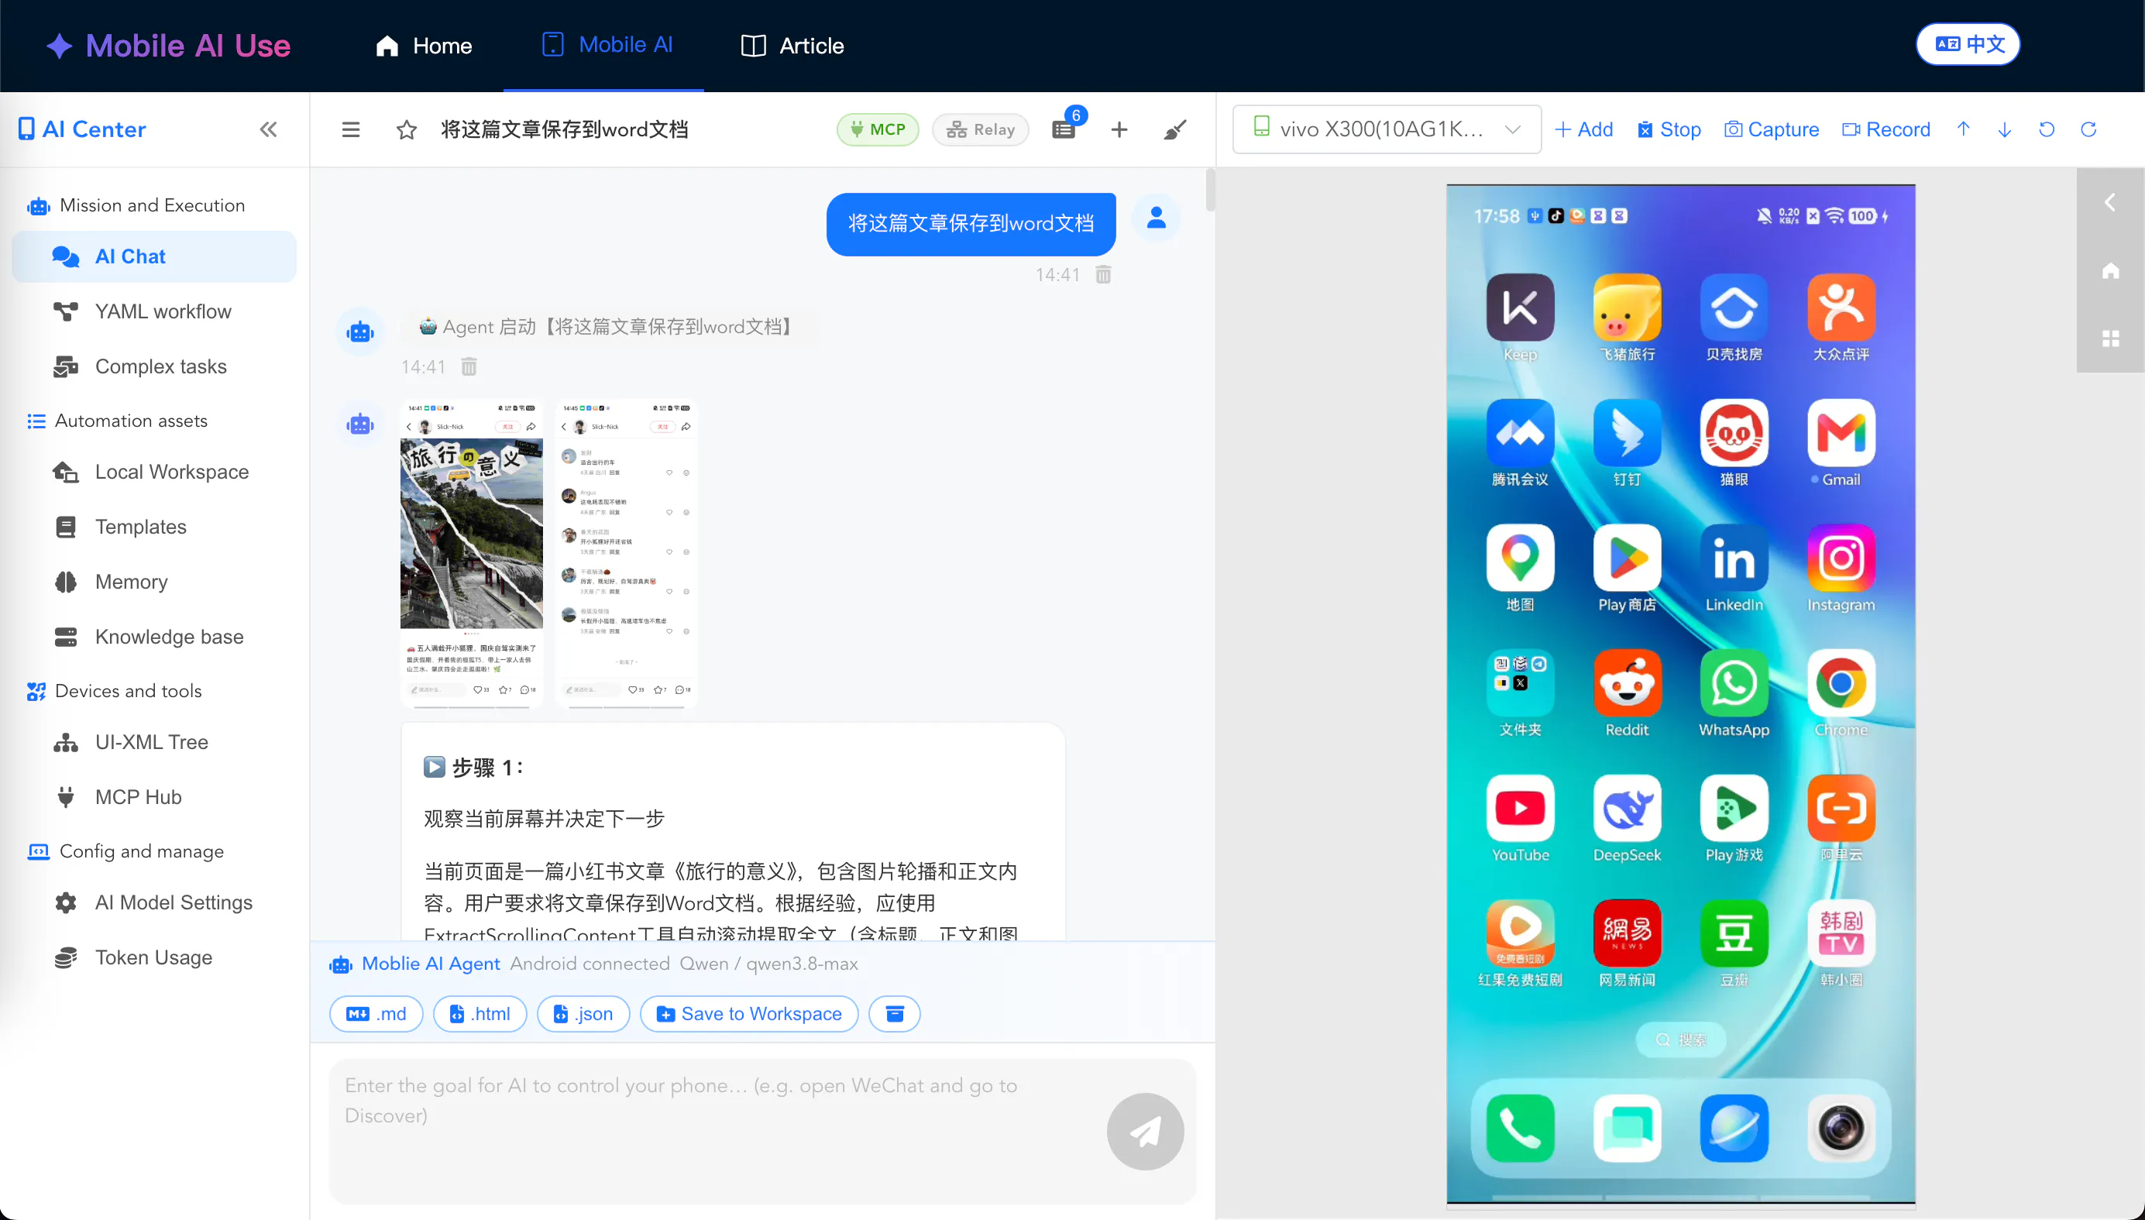The height and width of the screenshot is (1220, 2145).
Task: Start a new chat with plus icon
Action: coord(1119,129)
